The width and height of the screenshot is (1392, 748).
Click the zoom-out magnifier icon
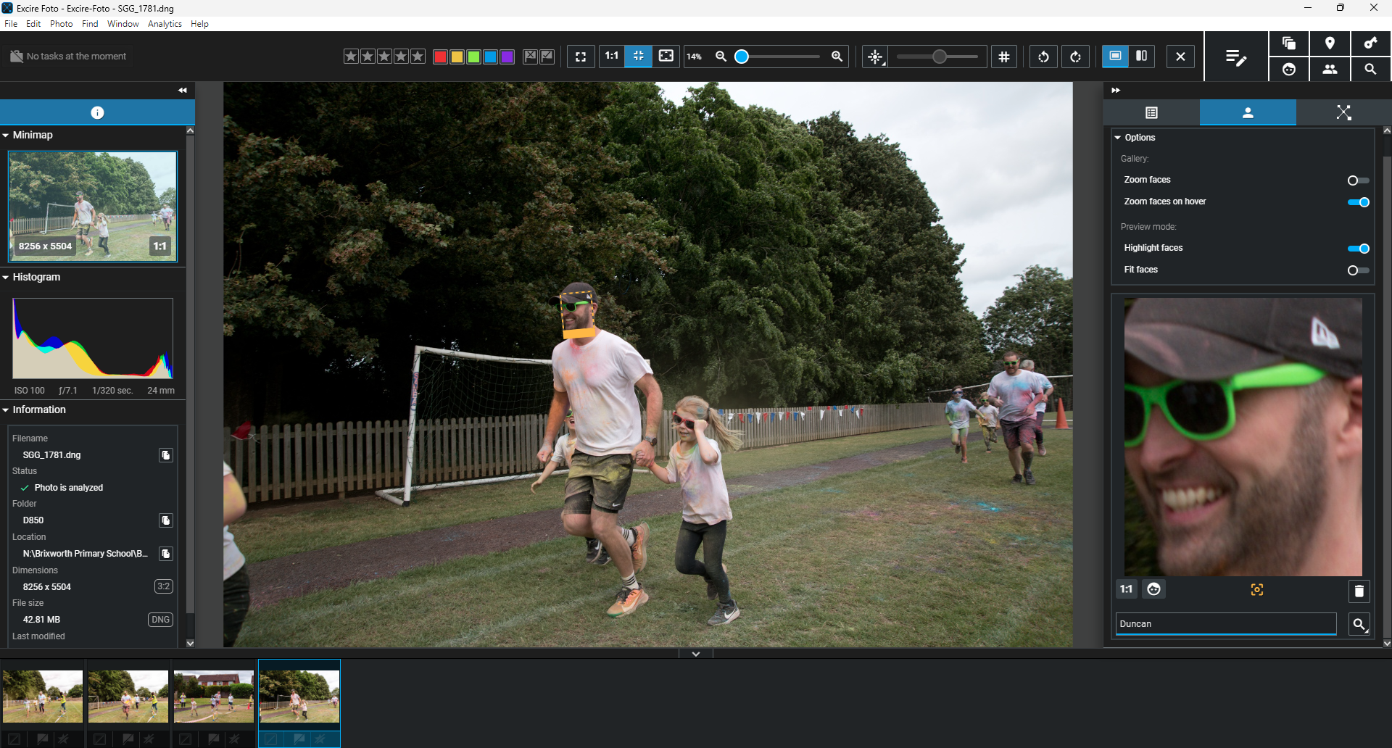coord(721,57)
